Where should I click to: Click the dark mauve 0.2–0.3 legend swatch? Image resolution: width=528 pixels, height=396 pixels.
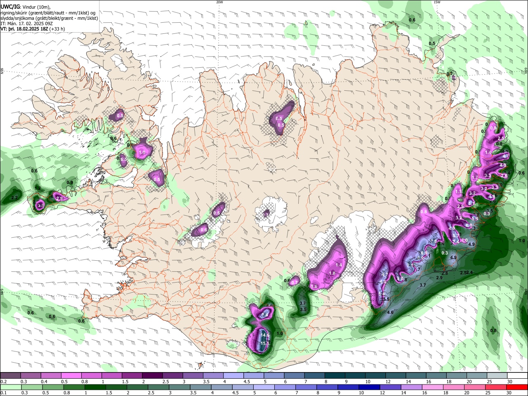point(11,375)
